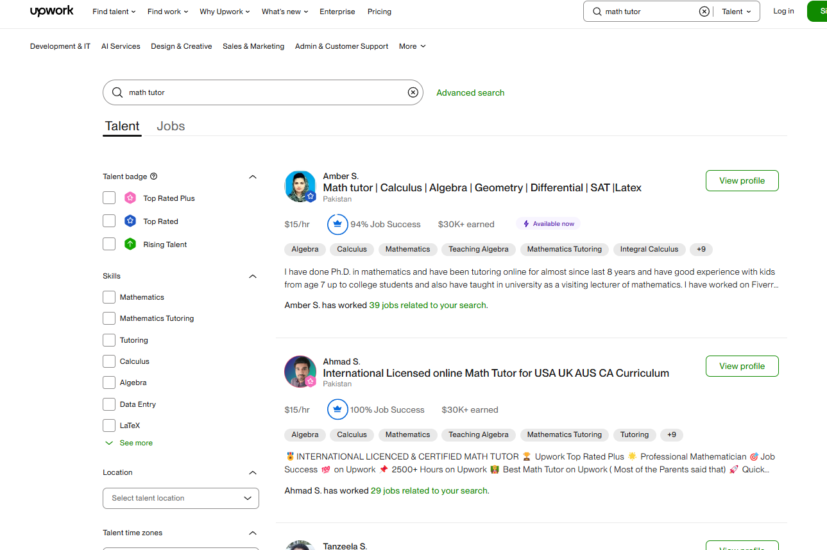
Task: Select the LaTeX skill checkbox
Action: click(x=109, y=425)
